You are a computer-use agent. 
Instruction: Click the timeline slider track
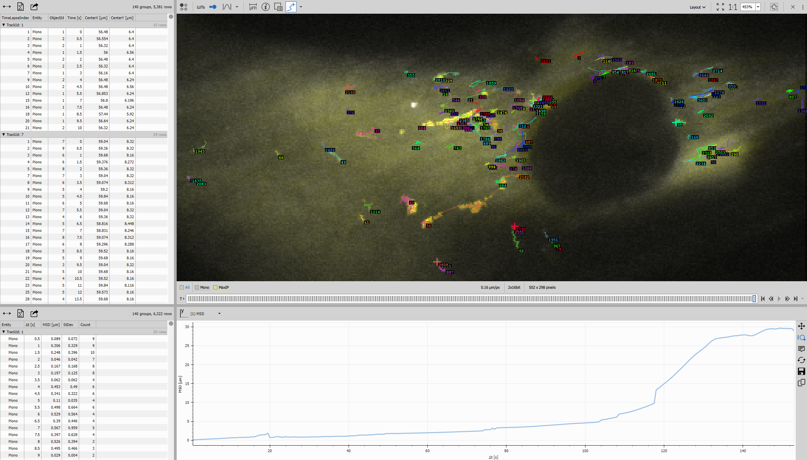tap(469, 299)
